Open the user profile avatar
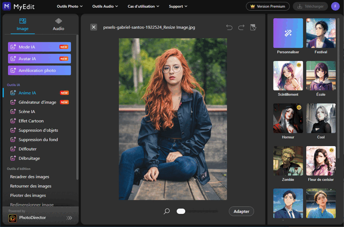Screen dimensions: 344x227 point(336,6)
